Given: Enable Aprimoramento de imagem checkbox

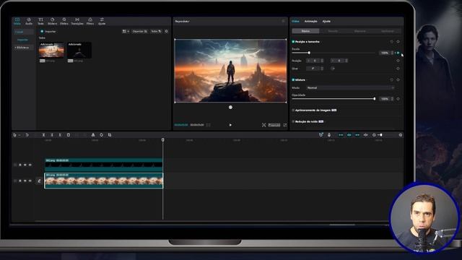Looking at the screenshot, I should (293, 110).
